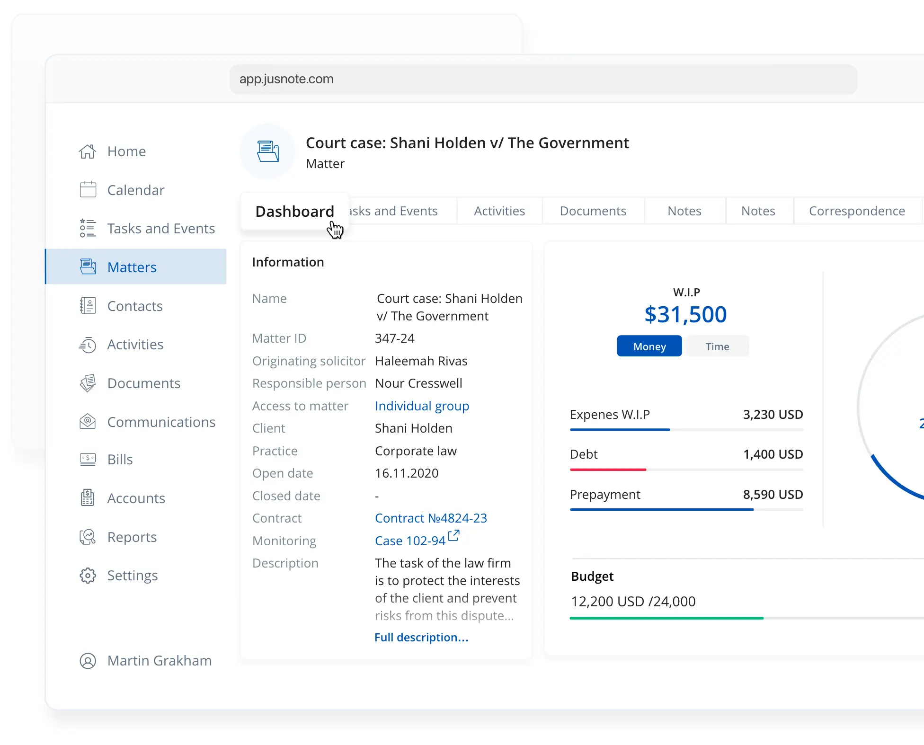Open the Contract №4824-23 link
924x745 pixels.
pos(430,518)
